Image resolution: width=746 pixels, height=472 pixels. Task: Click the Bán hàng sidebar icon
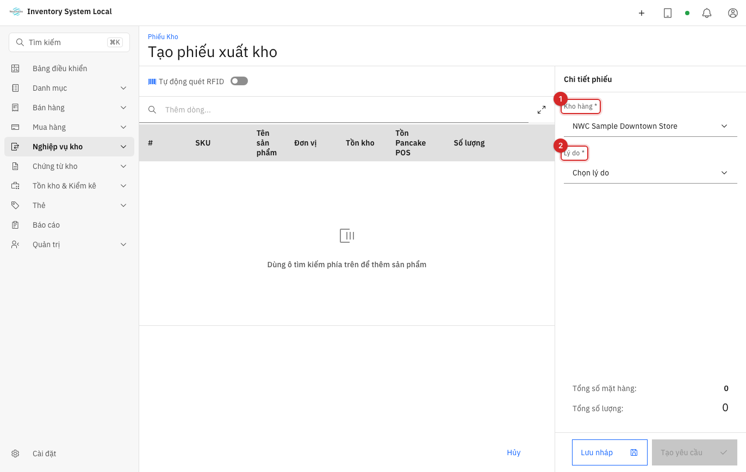15,108
